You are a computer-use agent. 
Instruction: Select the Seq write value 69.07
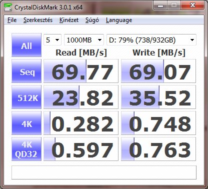(158, 71)
